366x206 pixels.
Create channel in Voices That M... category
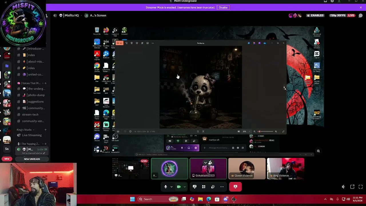point(45,83)
